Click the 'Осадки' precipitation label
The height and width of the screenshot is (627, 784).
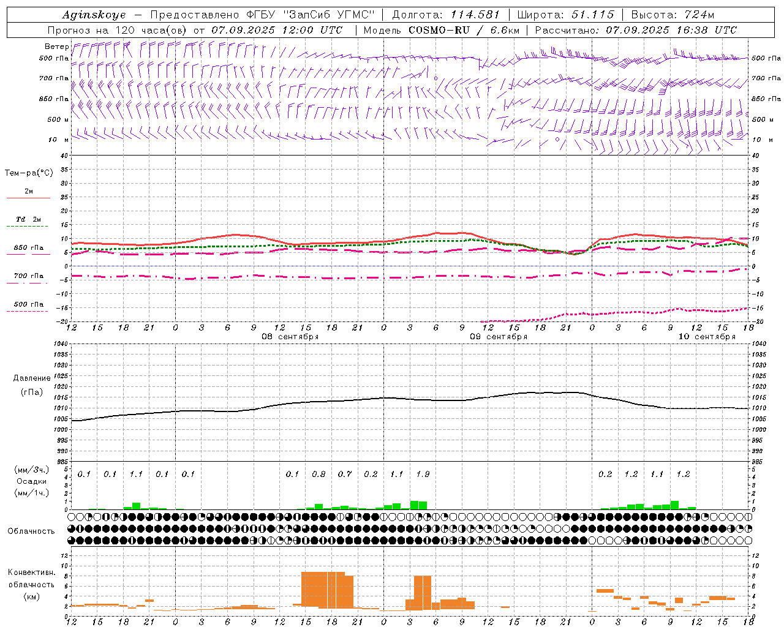32,481
